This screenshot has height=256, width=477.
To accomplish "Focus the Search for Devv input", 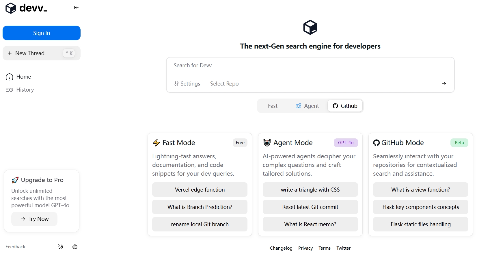I will (310, 66).
